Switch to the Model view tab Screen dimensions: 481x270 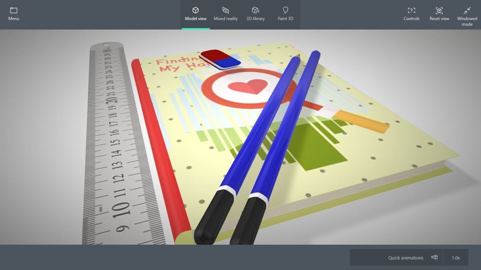click(x=196, y=14)
